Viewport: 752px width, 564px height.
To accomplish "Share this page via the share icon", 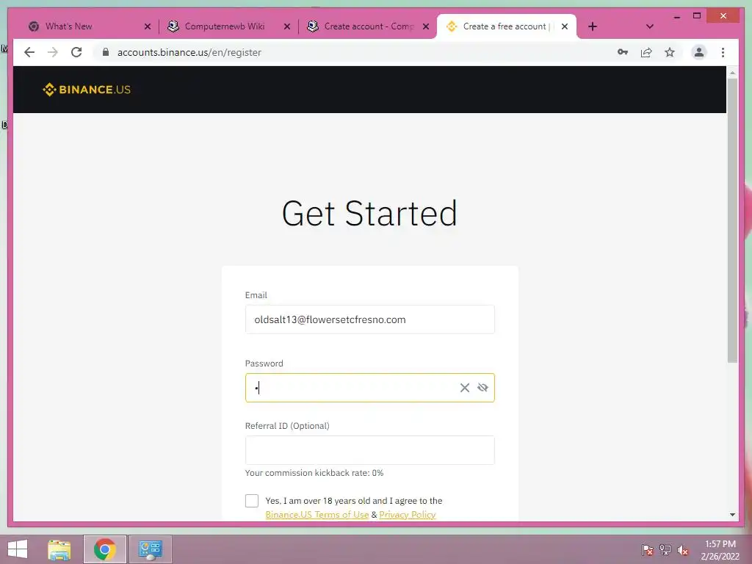I will click(x=646, y=52).
